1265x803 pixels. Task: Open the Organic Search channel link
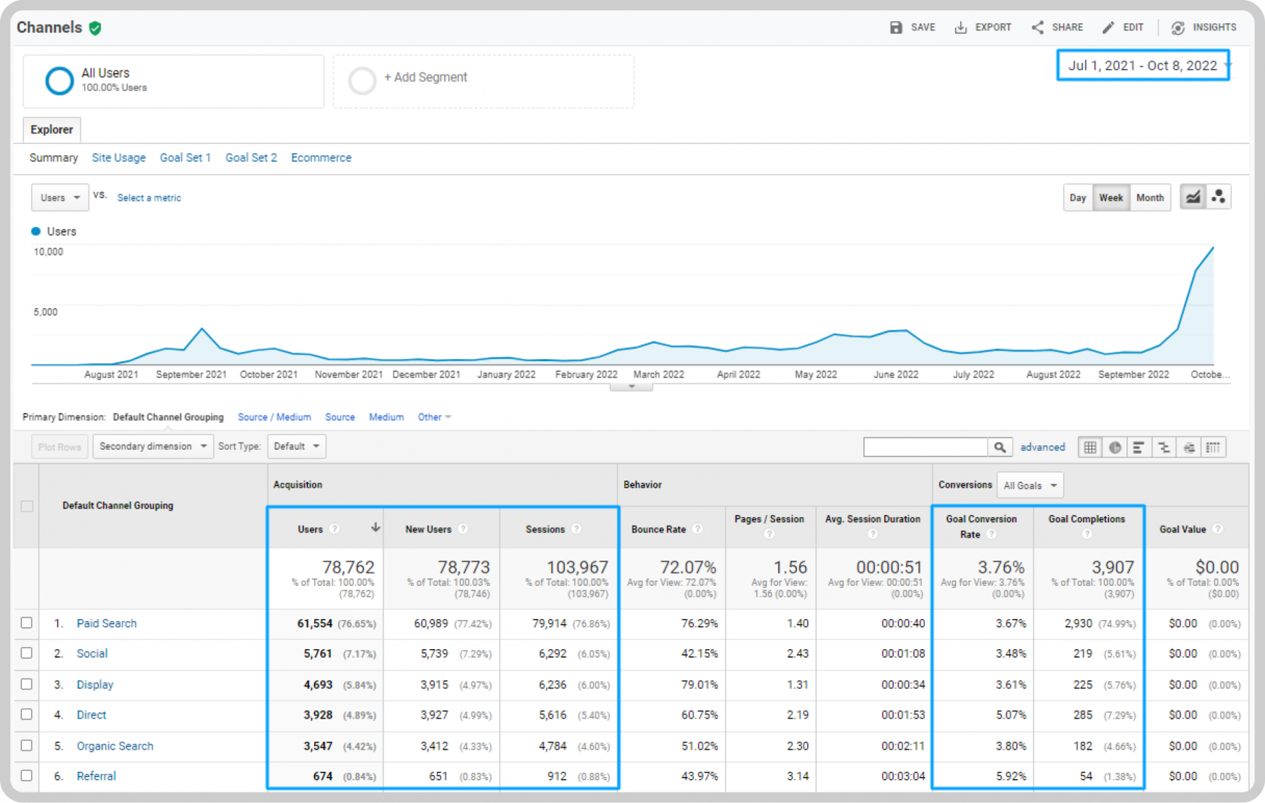click(x=115, y=745)
